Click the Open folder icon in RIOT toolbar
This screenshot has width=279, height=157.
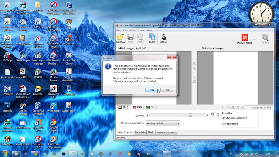(120, 37)
